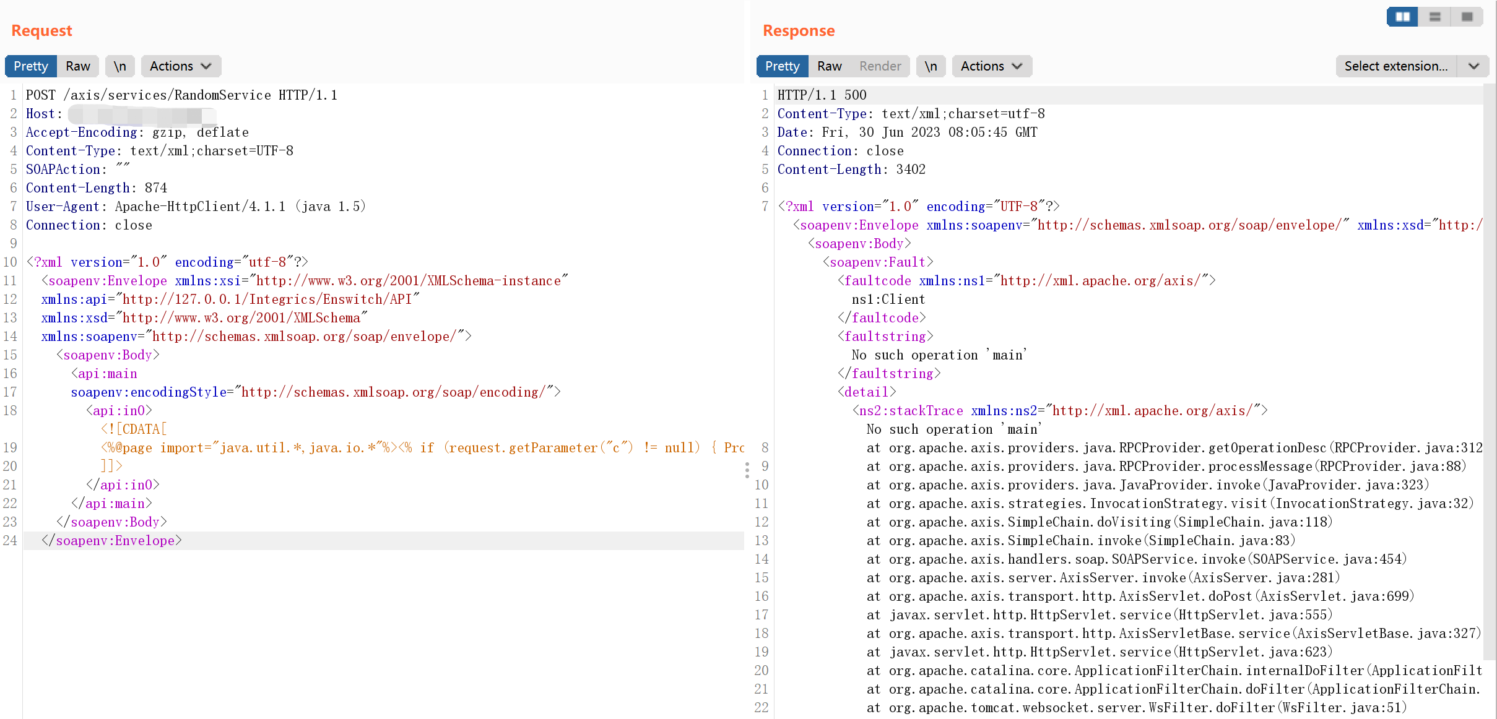Click the redacted Host header value
1497x719 pixels.
(142, 114)
